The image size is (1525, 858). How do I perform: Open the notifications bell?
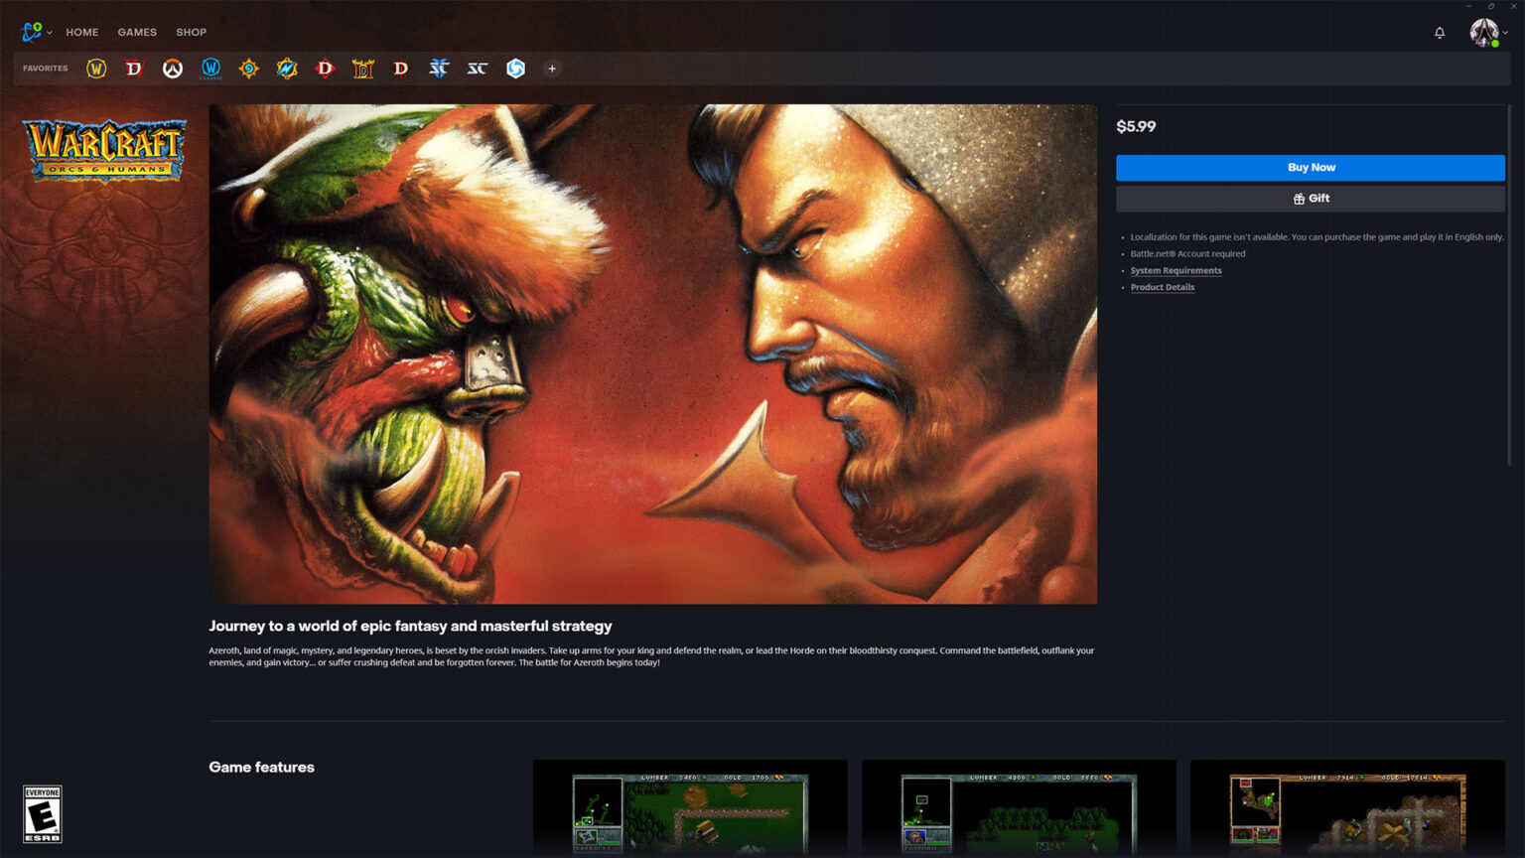point(1440,33)
